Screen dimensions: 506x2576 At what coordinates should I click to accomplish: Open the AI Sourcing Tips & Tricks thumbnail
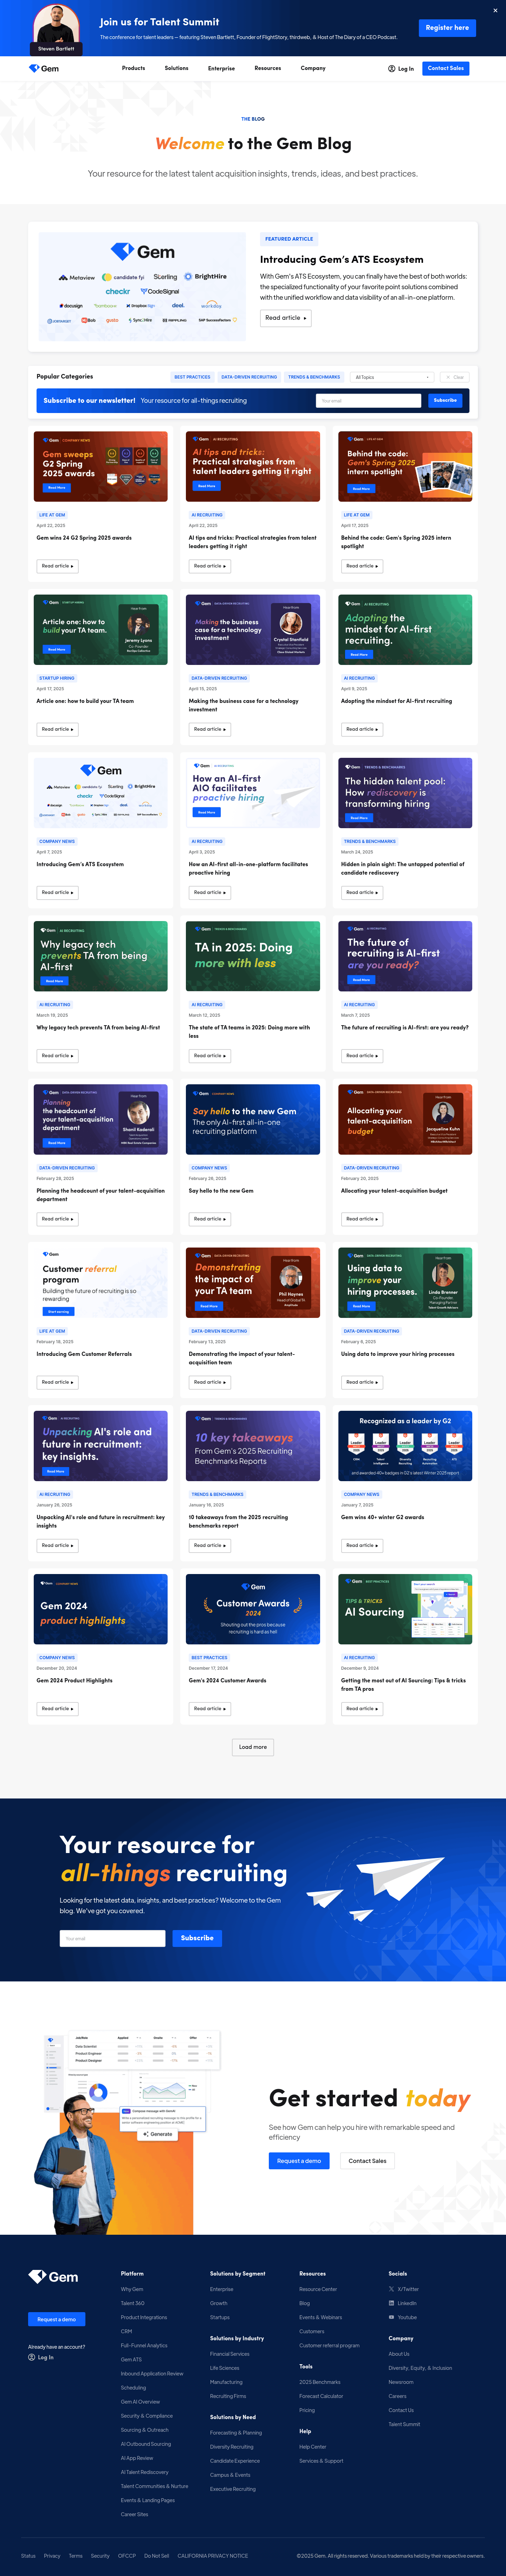pos(405,1609)
